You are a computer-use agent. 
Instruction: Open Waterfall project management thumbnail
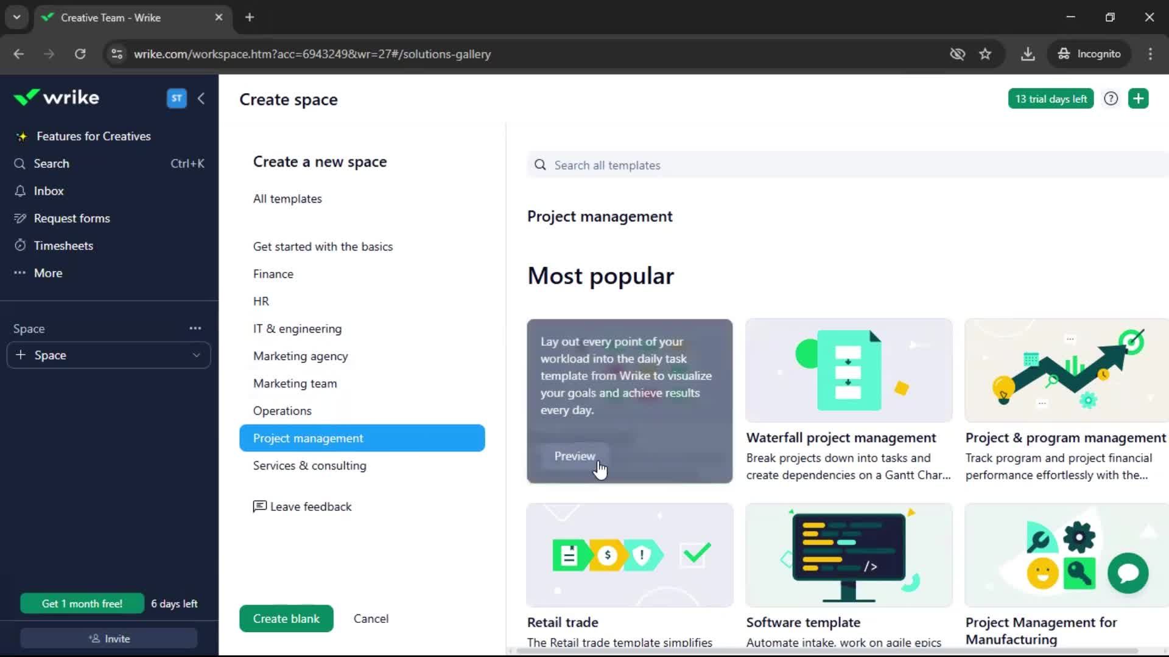(x=849, y=370)
